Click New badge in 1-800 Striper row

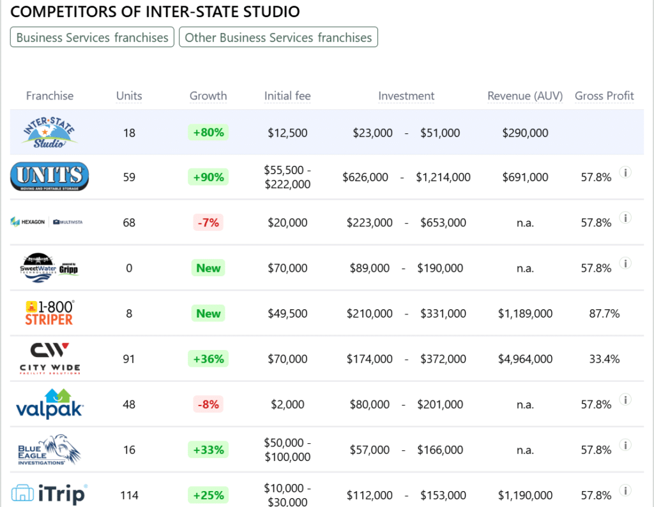208,313
